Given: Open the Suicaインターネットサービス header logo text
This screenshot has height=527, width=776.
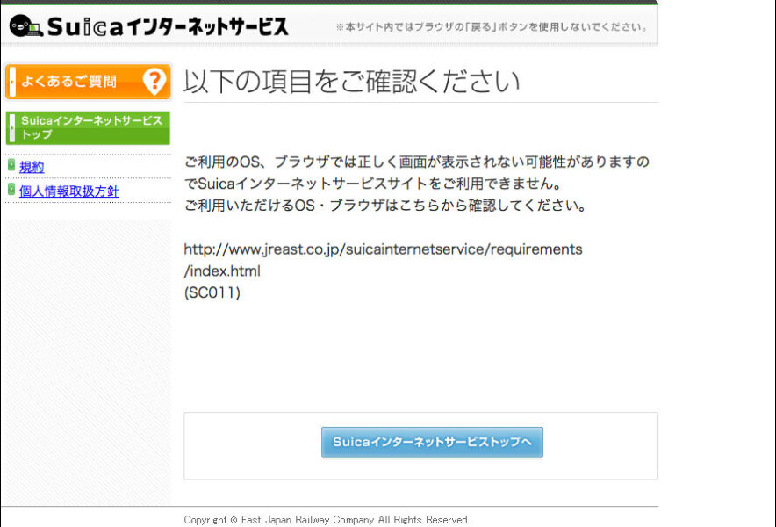Looking at the screenshot, I should pos(168,26).
